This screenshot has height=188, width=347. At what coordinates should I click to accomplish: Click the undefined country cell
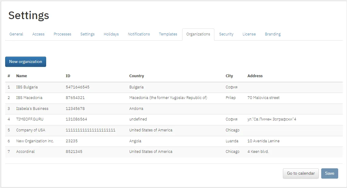pyautogui.click(x=138, y=119)
